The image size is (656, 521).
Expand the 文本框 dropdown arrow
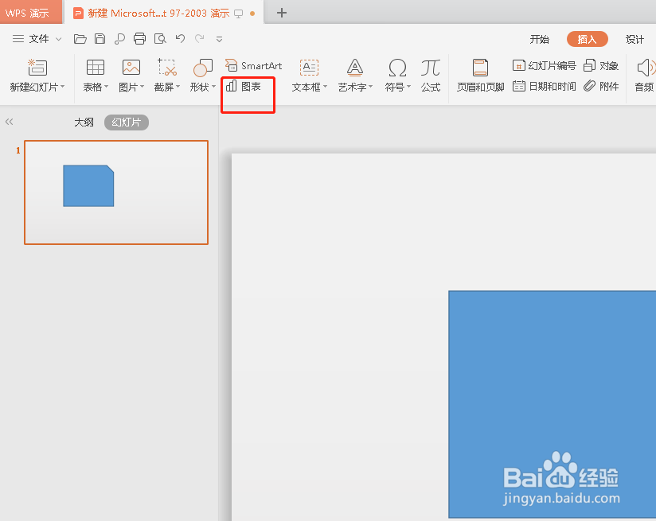(x=325, y=87)
